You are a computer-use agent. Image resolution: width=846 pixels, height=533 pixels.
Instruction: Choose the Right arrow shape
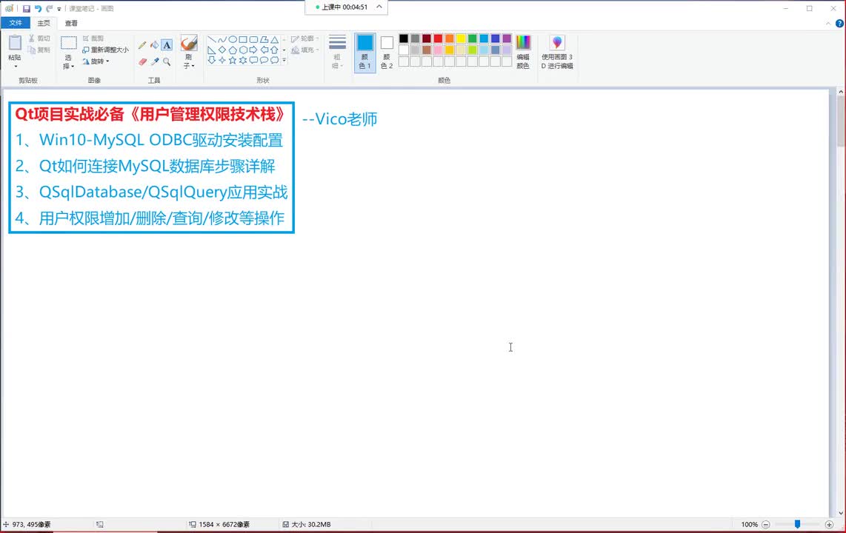tap(253, 50)
